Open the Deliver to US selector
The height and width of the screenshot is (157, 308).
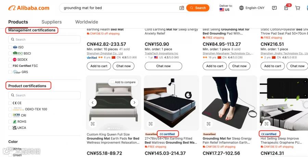226,8
